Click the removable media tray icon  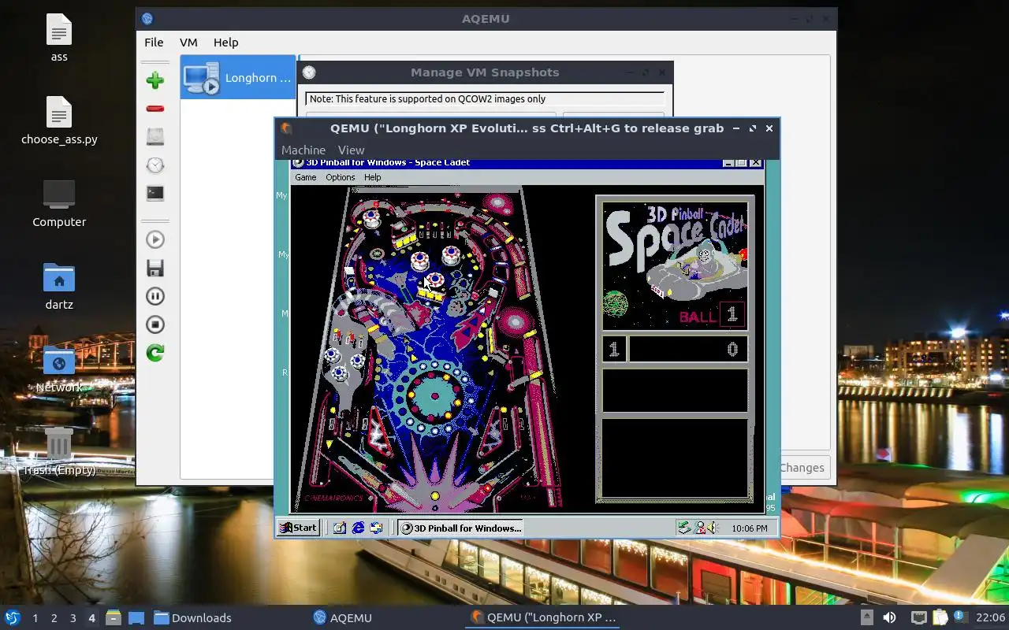[866, 617]
